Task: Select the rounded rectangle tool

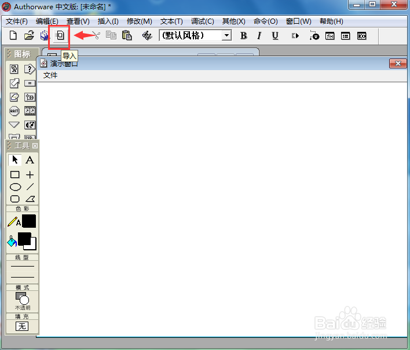Action: point(14,199)
